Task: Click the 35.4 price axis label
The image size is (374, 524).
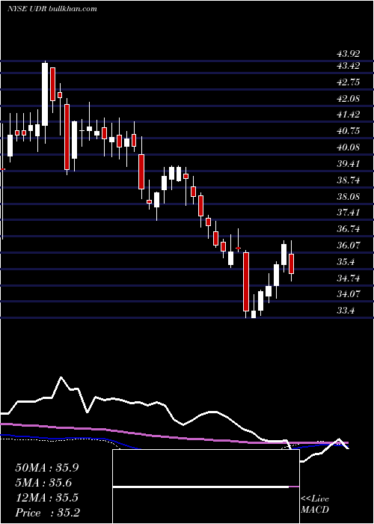Action: (x=346, y=262)
